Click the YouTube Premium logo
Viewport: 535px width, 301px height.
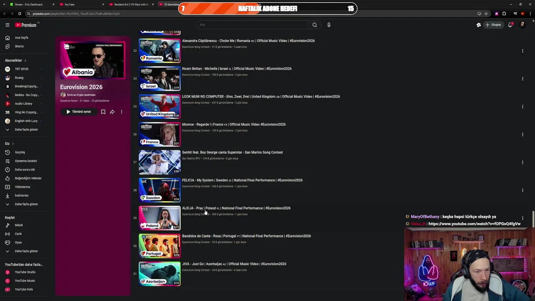click(26, 25)
